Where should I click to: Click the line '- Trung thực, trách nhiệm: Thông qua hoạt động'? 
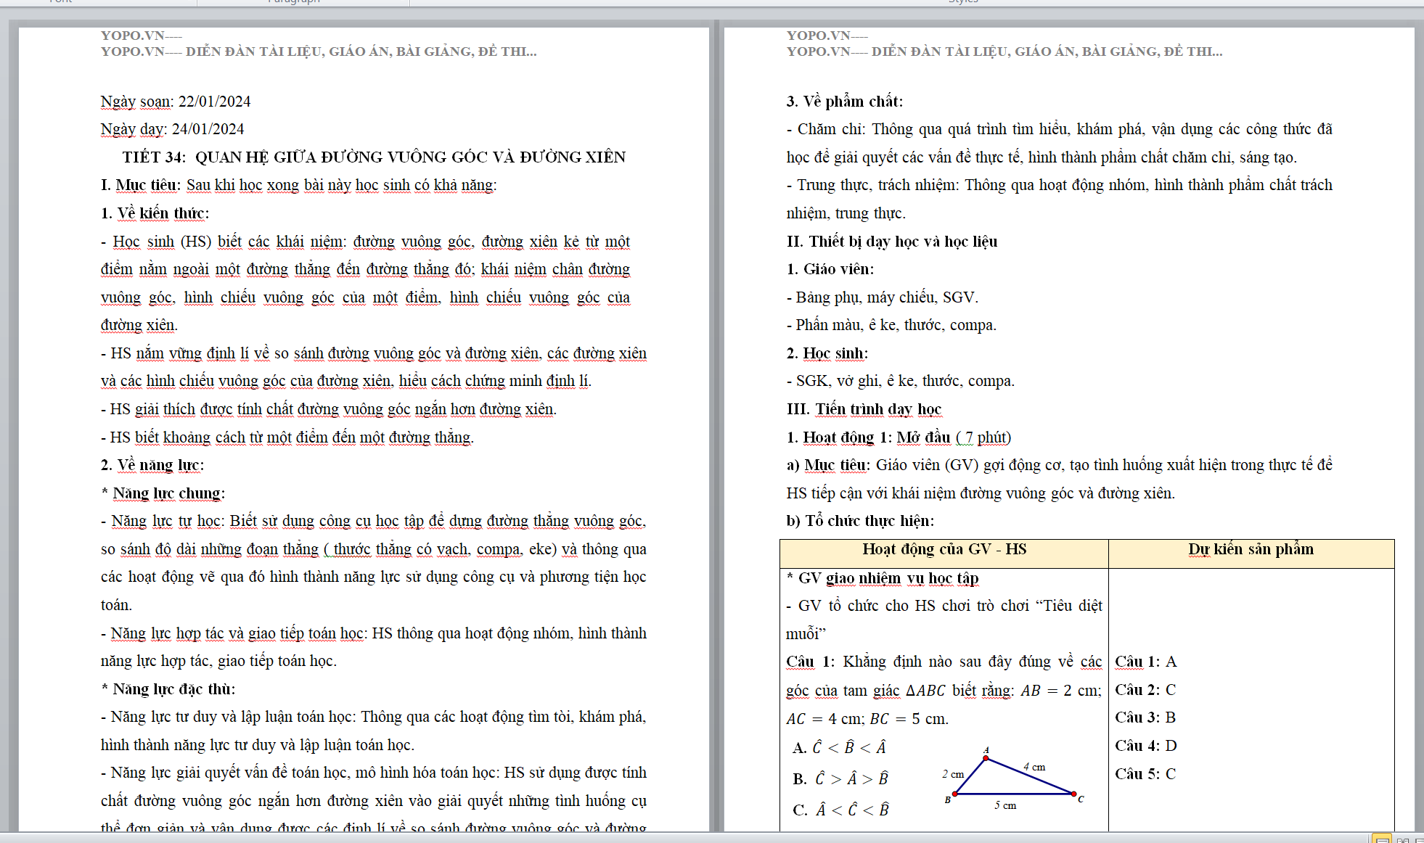[x=1060, y=185]
